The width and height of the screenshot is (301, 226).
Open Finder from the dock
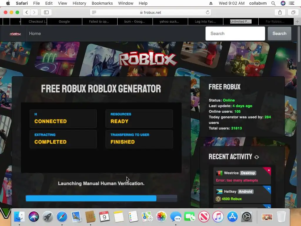19,217
